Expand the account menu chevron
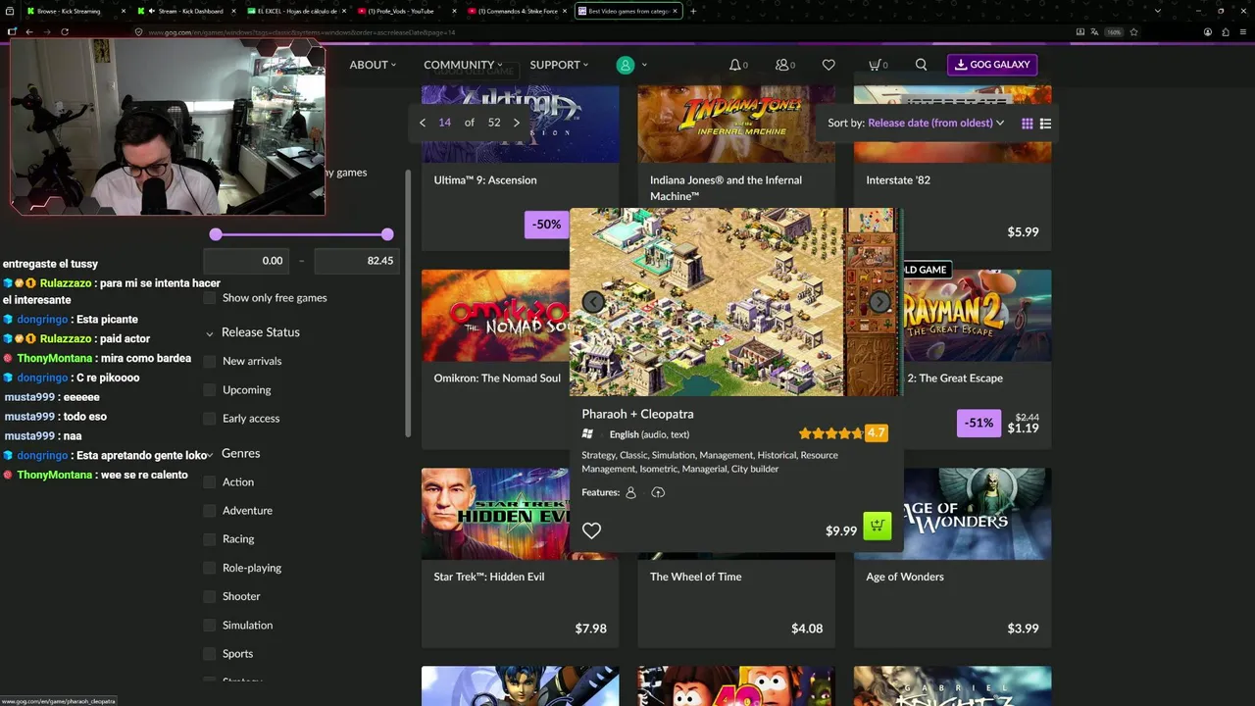This screenshot has height=706, width=1255. [x=644, y=65]
